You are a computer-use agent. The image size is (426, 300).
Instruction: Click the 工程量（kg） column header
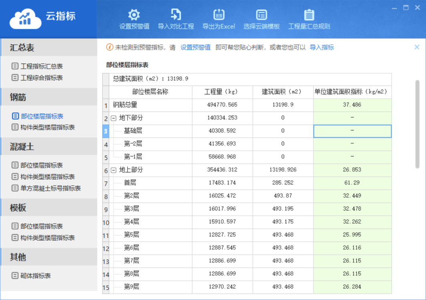coord(222,92)
